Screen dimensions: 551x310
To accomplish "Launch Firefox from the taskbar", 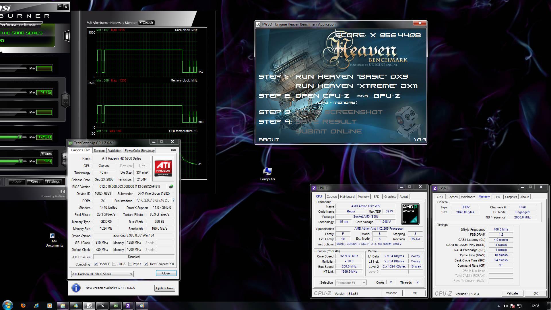I will pyautogui.click(x=23, y=306).
